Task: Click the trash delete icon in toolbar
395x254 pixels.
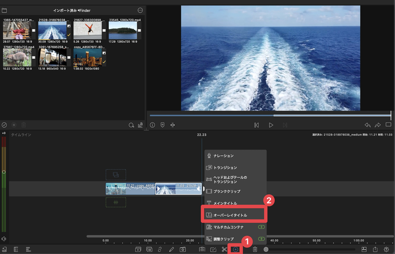Action: point(254,249)
